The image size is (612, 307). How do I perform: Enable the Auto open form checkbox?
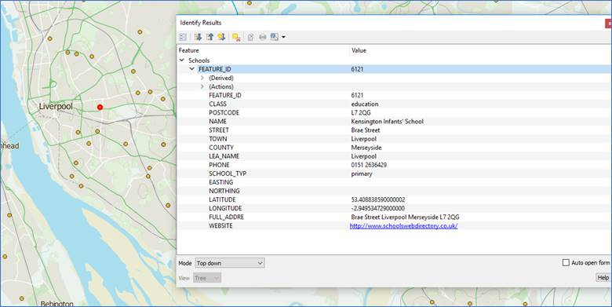tap(566, 263)
